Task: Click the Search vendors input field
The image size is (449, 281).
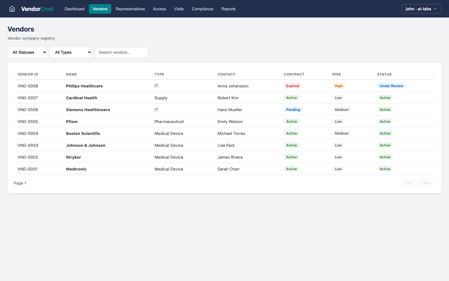Action: pyautogui.click(x=121, y=52)
